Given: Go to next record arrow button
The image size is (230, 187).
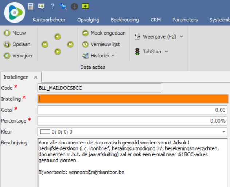Looking at the screenshot, I should pos(58,52).
